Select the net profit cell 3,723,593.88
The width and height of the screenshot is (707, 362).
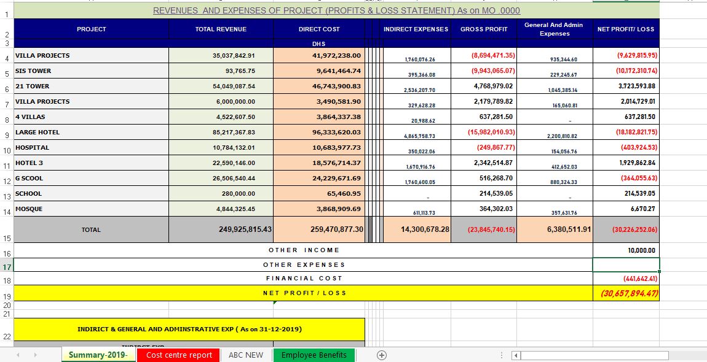pos(626,86)
